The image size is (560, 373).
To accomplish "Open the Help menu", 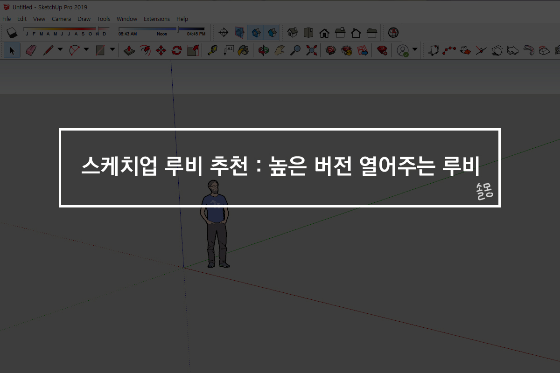I will 182,19.
